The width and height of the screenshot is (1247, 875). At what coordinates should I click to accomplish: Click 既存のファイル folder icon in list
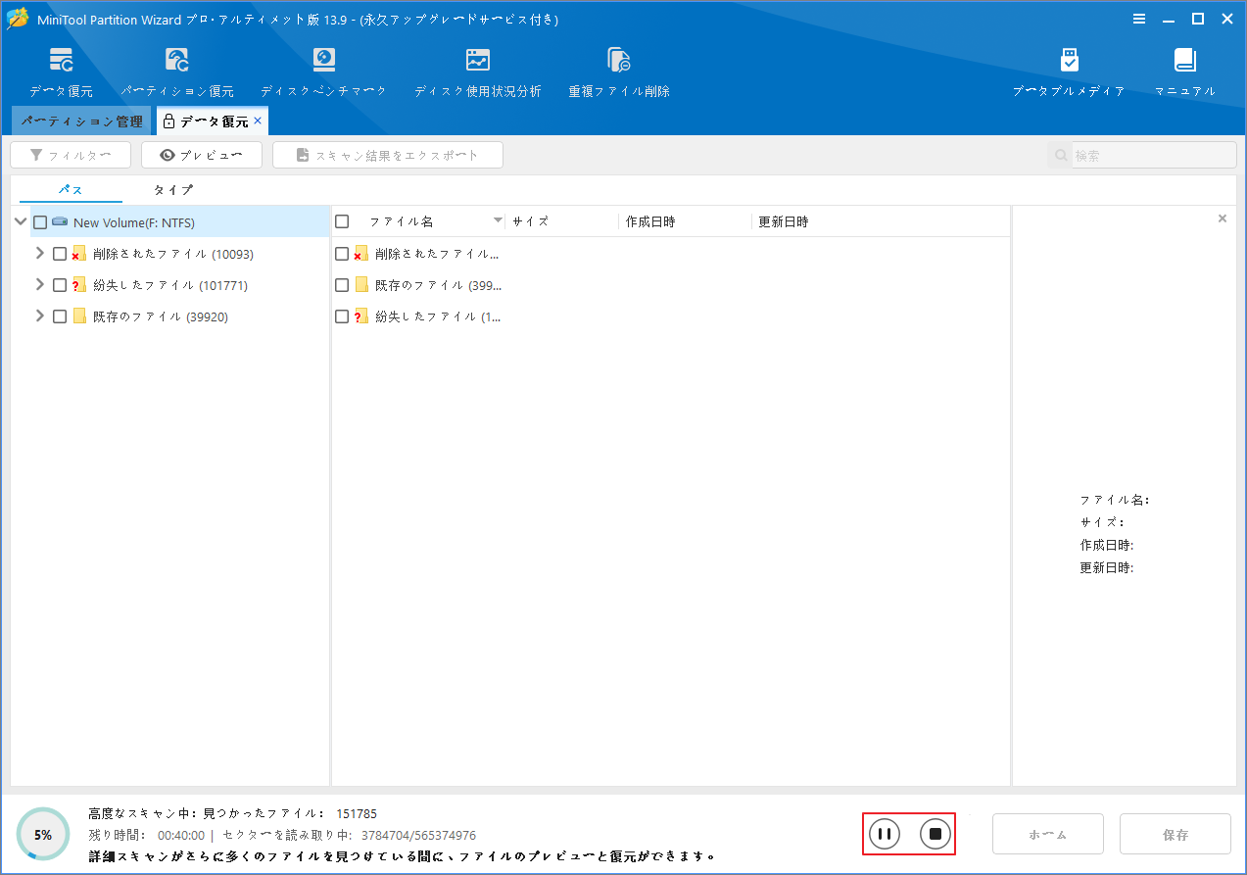[361, 285]
